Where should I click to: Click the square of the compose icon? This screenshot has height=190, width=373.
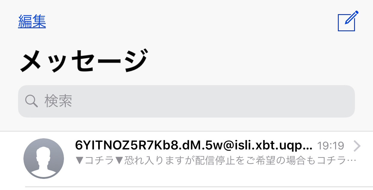[346, 23]
